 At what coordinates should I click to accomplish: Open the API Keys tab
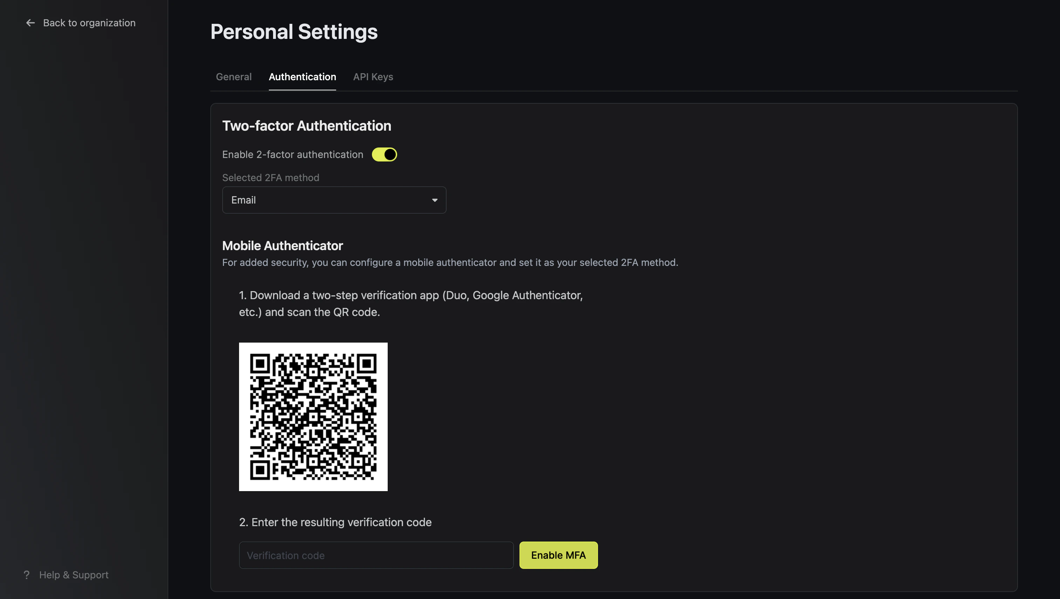tap(373, 77)
